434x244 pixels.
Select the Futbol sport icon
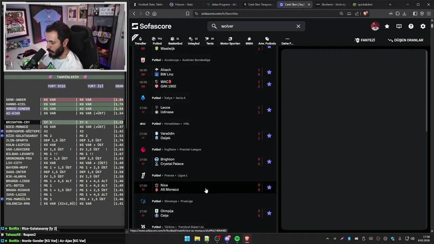(x=157, y=40)
